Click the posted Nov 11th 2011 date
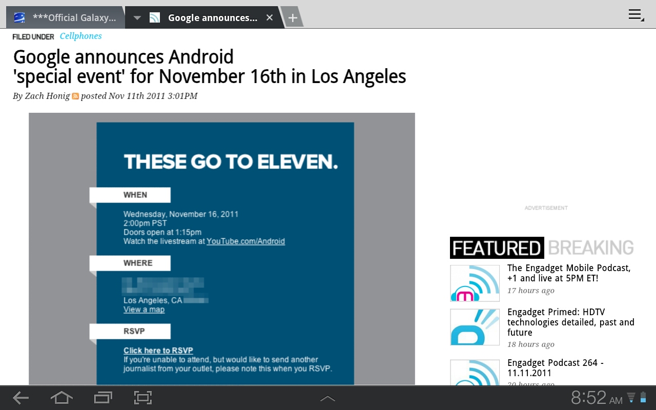Screen dimensions: 656x410 pyautogui.click(x=139, y=96)
